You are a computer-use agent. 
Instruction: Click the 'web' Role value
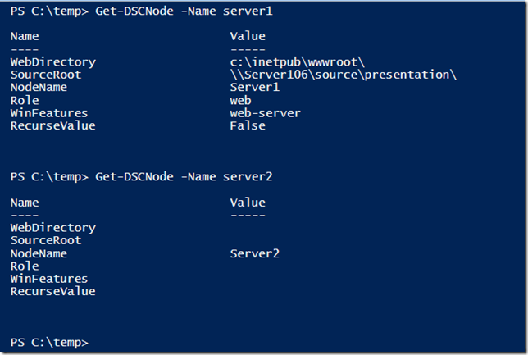[x=241, y=100]
